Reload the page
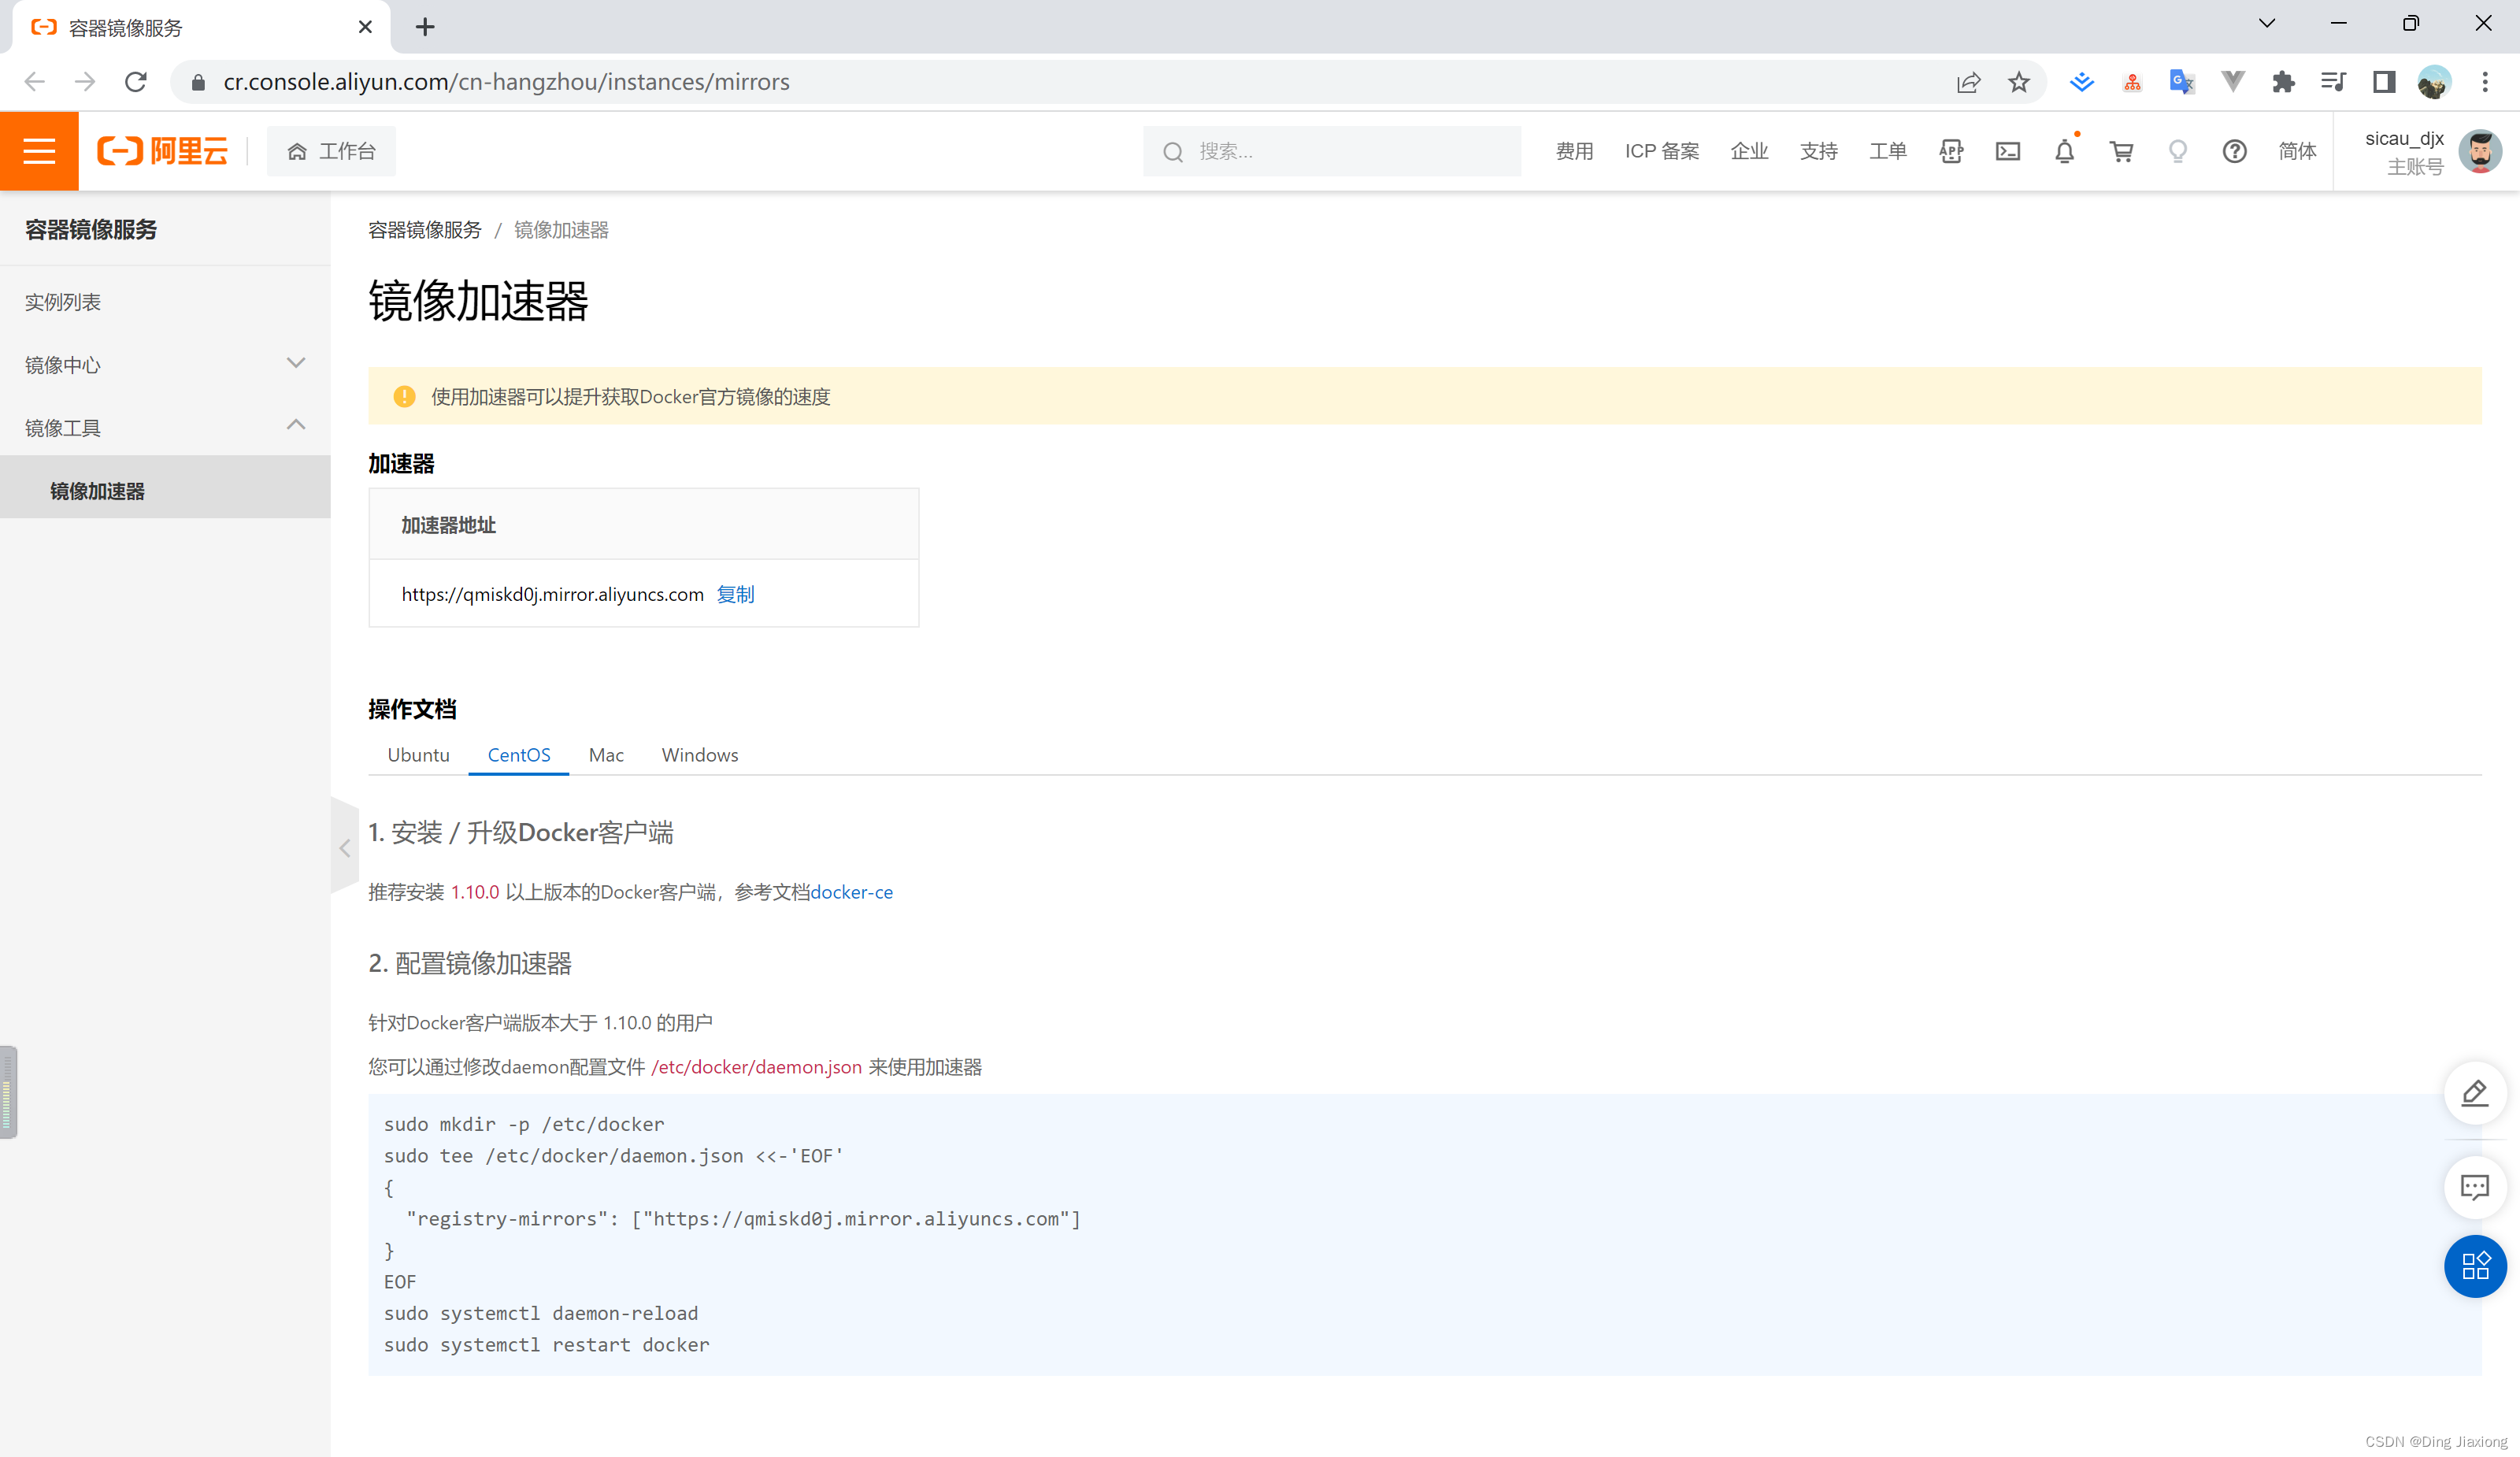The height and width of the screenshot is (1457, 2520). tap(136, 82)
